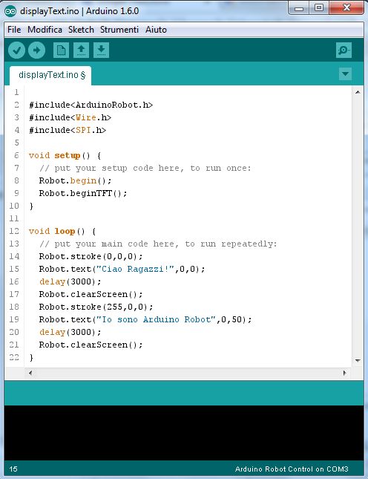This screenshot has height=479, width=368.
Task: Click the black console output area
Action: click(x=184, y=433)
